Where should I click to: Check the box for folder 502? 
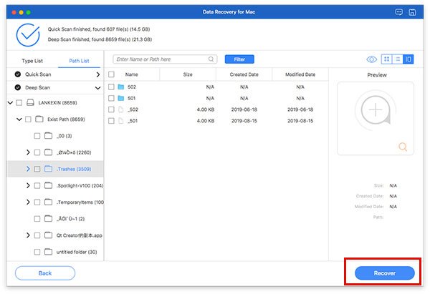[111, 87]
